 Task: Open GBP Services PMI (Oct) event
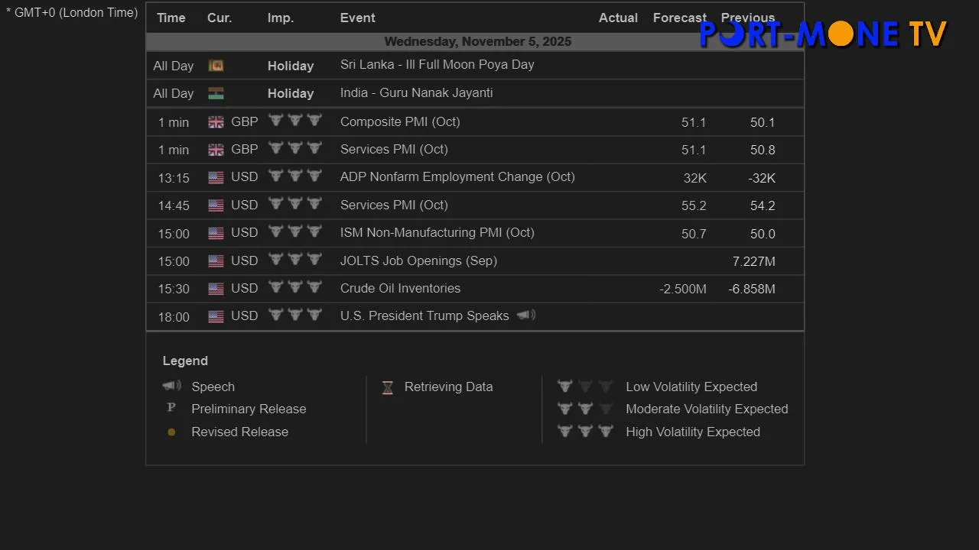point(394,149)
